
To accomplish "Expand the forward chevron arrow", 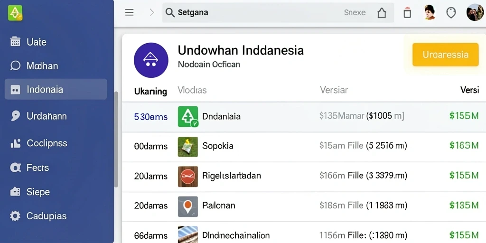I will 151,12.
